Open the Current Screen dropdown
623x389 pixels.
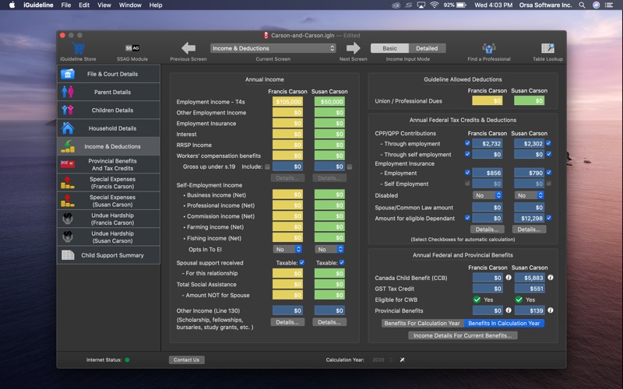[x=273, y=48]
